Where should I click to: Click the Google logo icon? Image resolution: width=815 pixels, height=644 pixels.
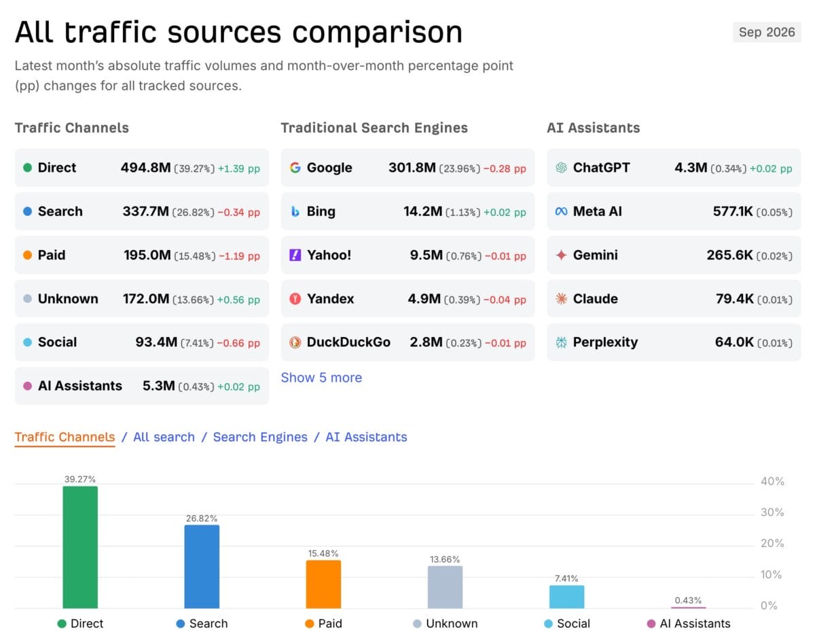coord(295,168)
